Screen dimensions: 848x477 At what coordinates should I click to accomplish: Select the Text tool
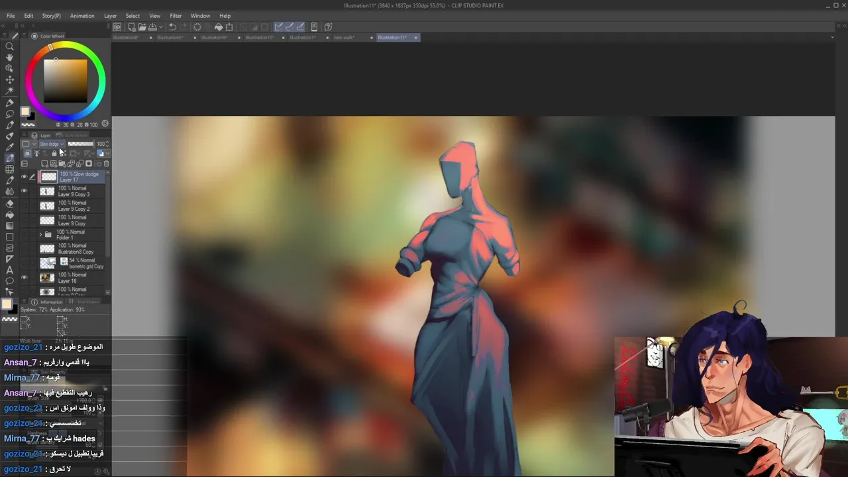click(9, 270)
